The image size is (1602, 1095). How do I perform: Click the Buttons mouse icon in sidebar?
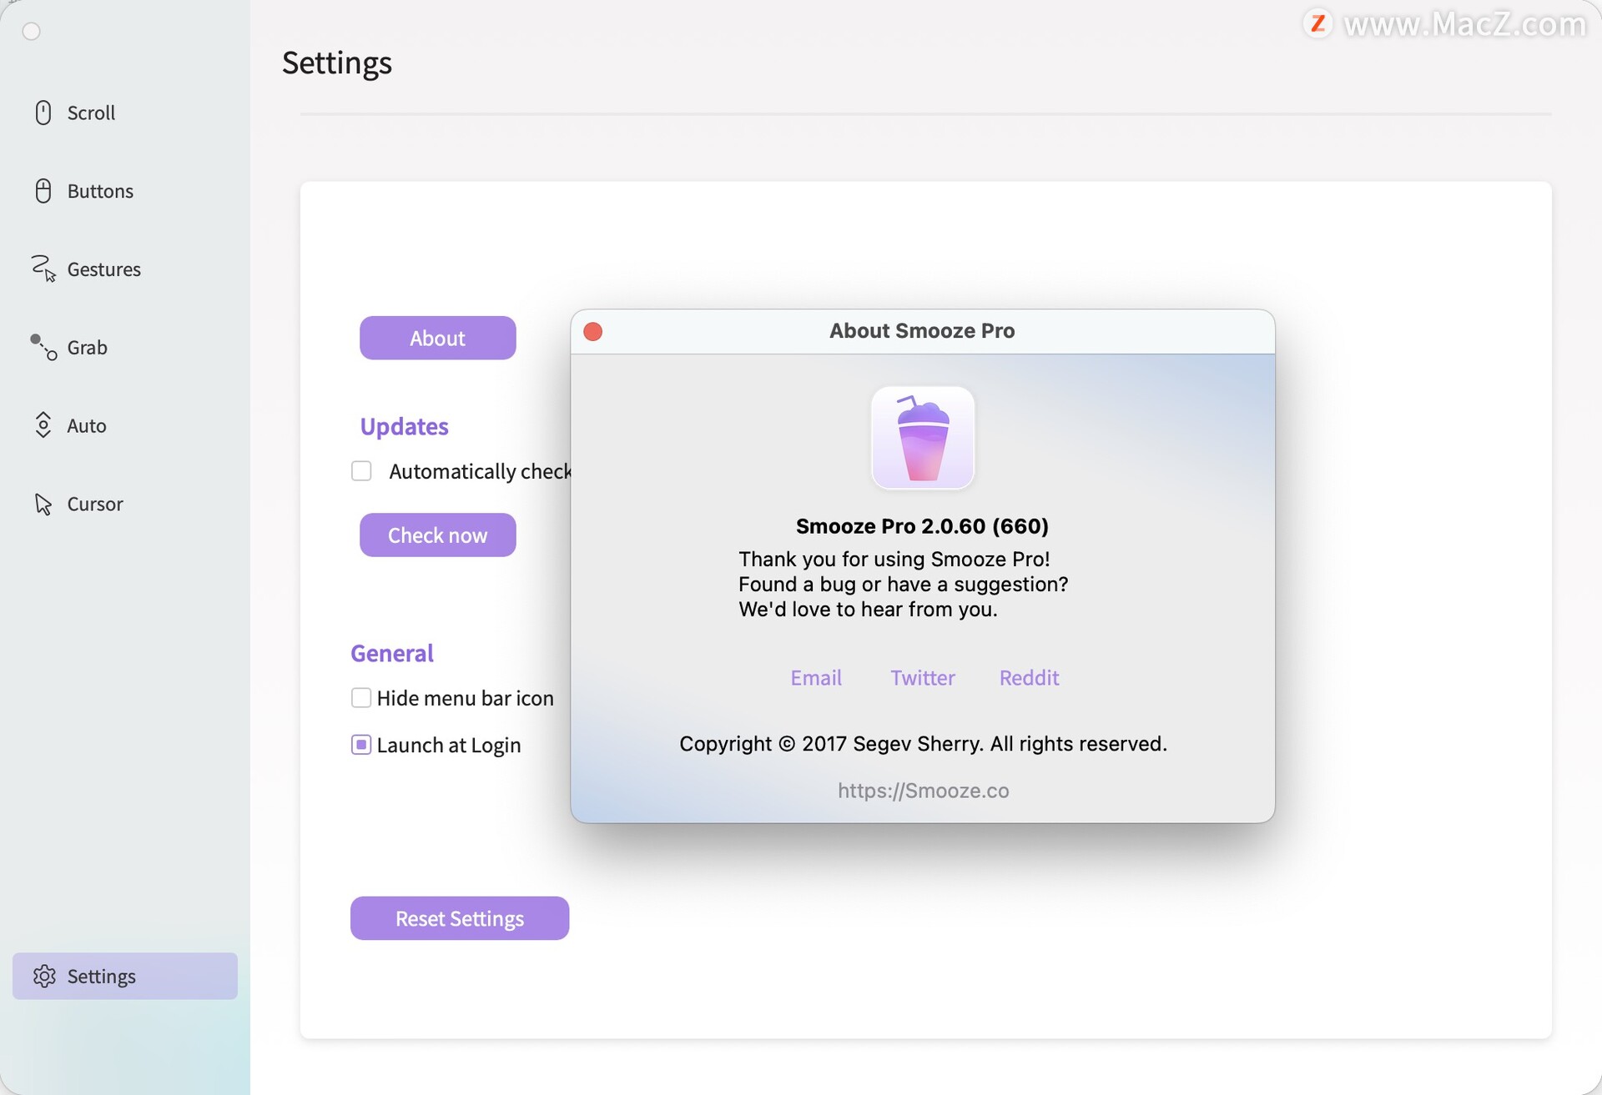[x=43, y=191]
